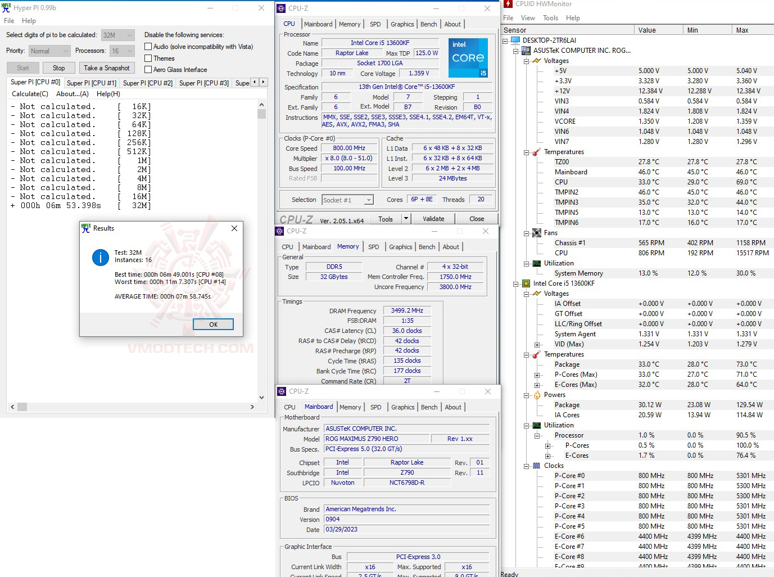The height and width of the screenshot is (577, 774).
Task: Open the View menu in HWMonitor
Action: pos(528,17)
